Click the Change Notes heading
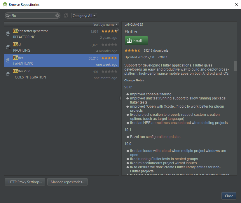The height and width of the screenshot is (203, 241). click(134, 80)
